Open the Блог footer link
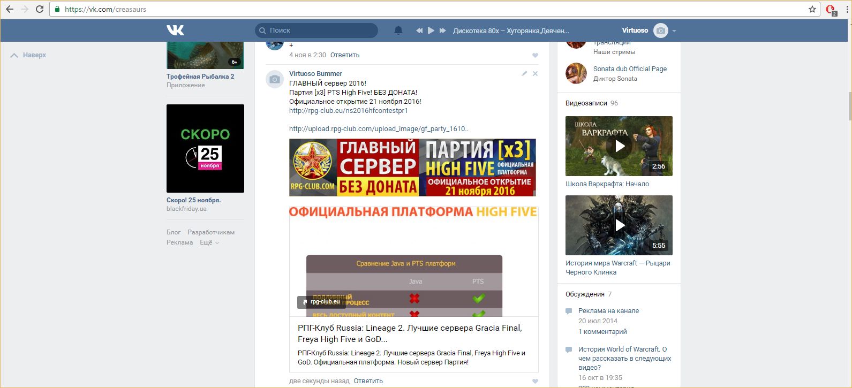This screenshot has height=388, width=852. tap(174, 232)
